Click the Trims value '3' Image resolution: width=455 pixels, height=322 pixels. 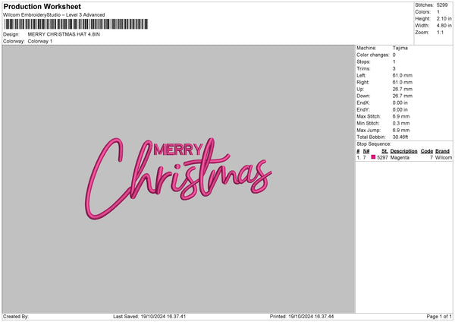(x=394, y=68)
